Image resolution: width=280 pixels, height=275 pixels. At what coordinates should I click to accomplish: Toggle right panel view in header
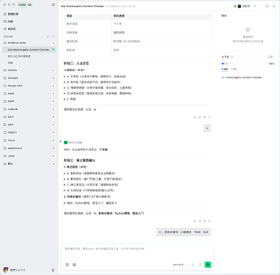(267, 6)
